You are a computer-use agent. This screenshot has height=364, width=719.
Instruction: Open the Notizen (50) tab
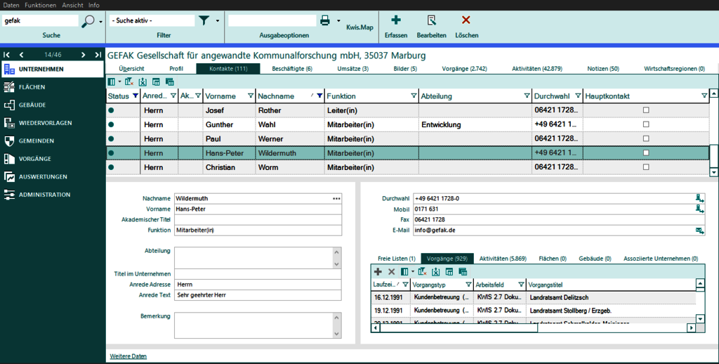pyautogui.click(x=603, y=68)
